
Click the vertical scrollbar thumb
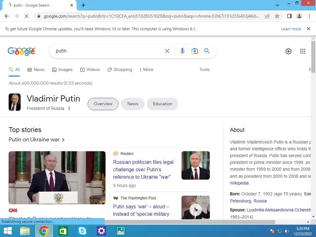click(x=313, y=56)
